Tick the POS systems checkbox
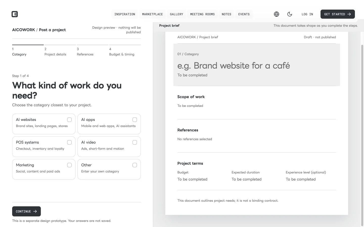Viewport: 364px width, 227px height. click(x=69, y=142)
